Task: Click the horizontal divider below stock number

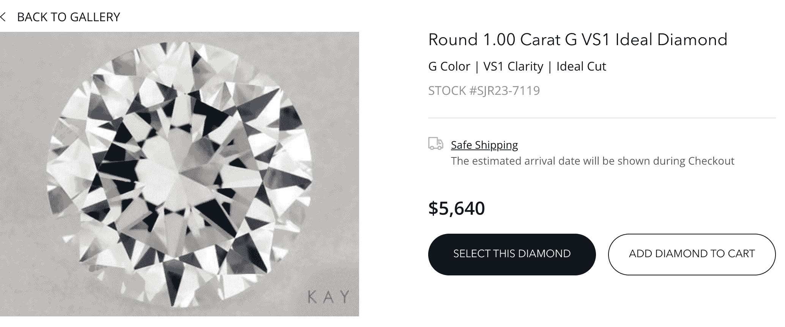Action: [x=602, y=118]
